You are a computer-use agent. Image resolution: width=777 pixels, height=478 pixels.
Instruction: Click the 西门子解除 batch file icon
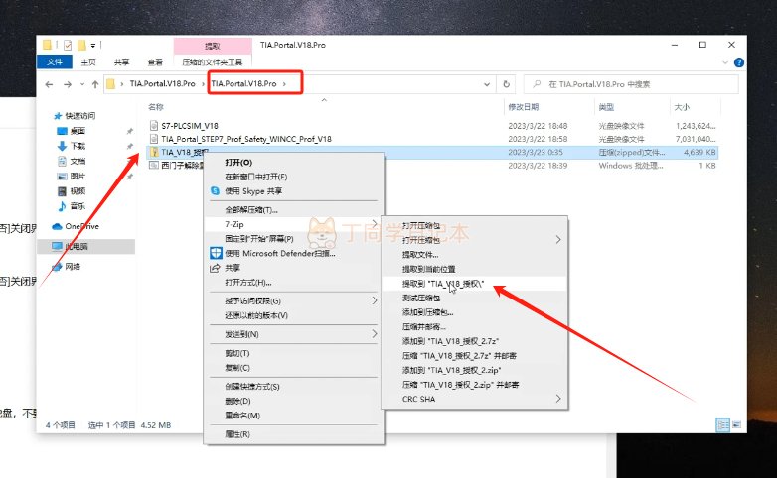coord(154,166)
